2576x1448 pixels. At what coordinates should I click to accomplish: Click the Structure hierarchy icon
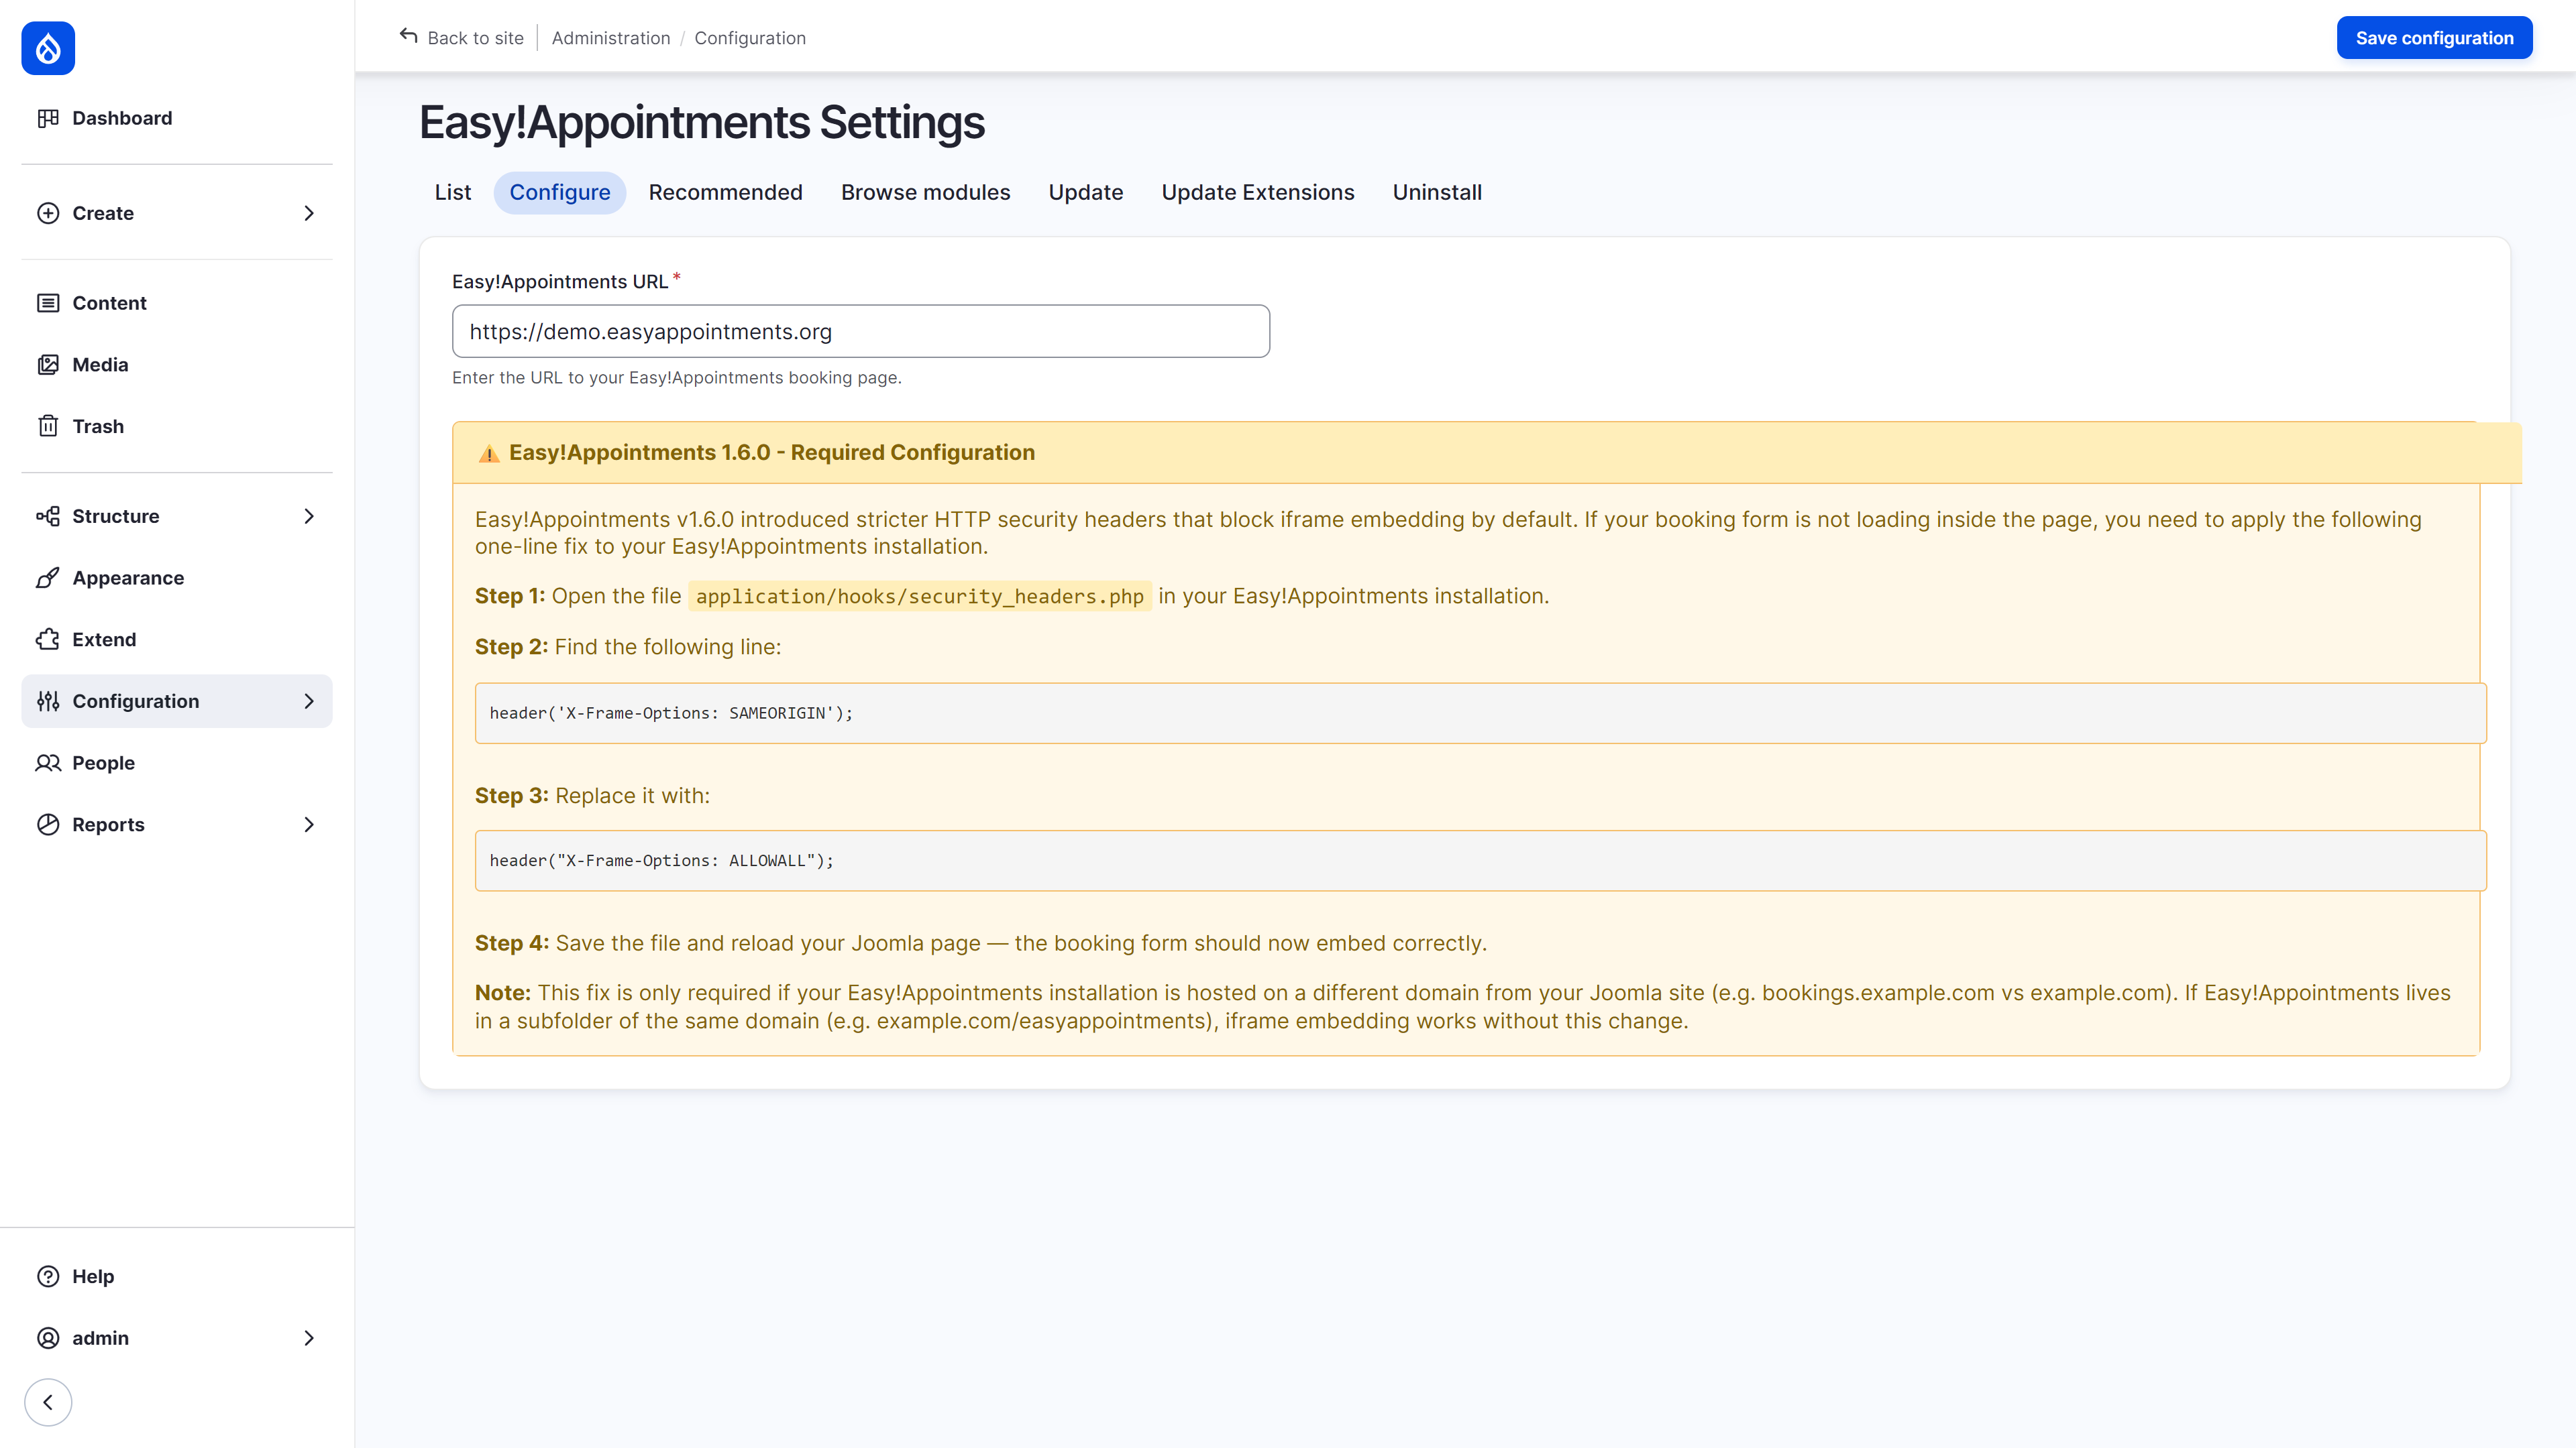[48, 517]
